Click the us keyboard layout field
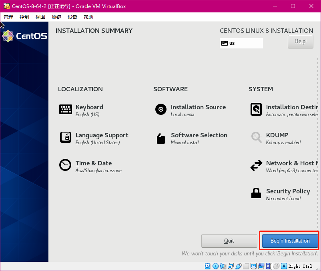 [x=241, y=43]
